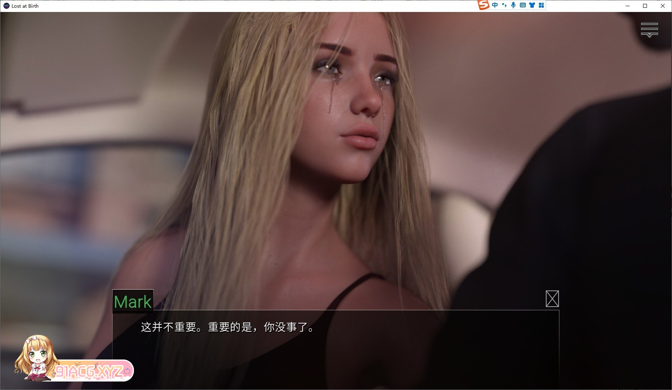
Task: Toggle Chinese/English input mode (中)
Action: coord(495,5)
